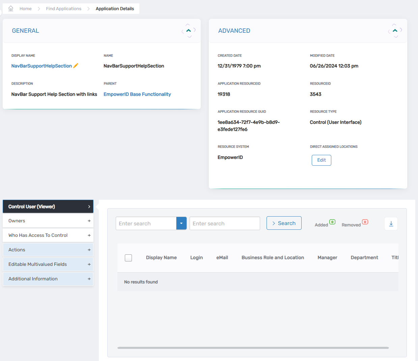The image size is (418, 361).
Task: Click the Search button
Action: 284,223
